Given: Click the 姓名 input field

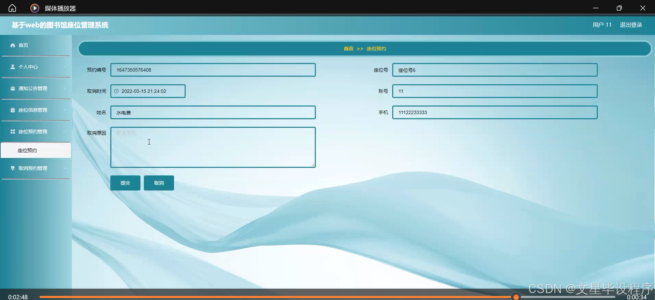Looking at the screenshot, I should (213, 112).
